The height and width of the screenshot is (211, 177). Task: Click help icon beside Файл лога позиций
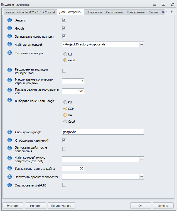coord(10,44)
